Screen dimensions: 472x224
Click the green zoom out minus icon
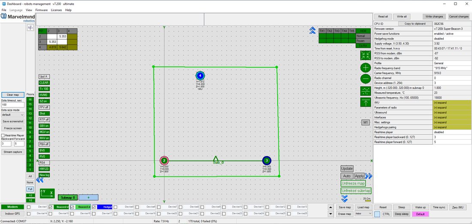(x=366, y=79)
